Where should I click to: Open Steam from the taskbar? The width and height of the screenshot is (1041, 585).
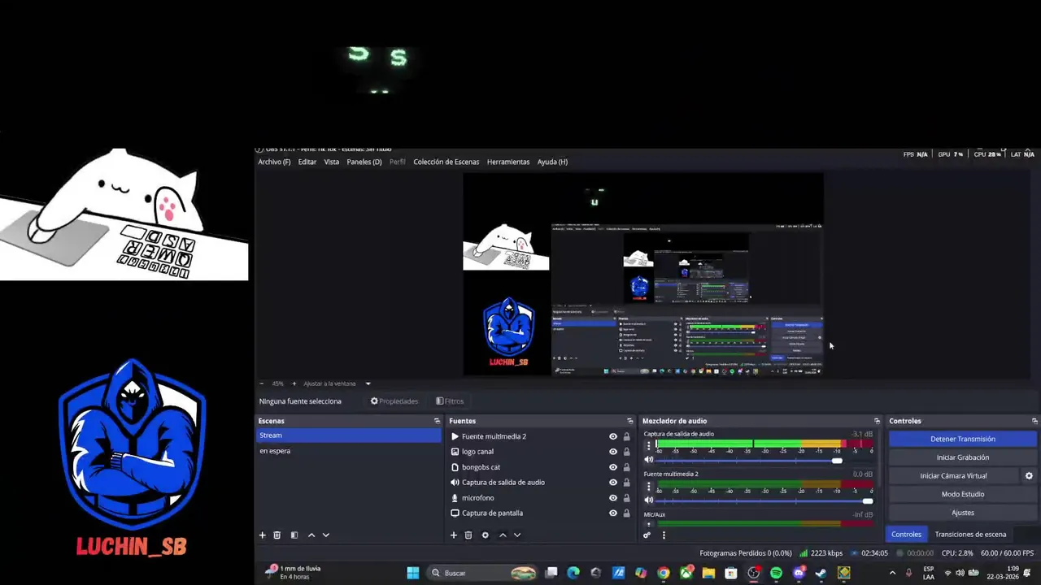(821, 573)
